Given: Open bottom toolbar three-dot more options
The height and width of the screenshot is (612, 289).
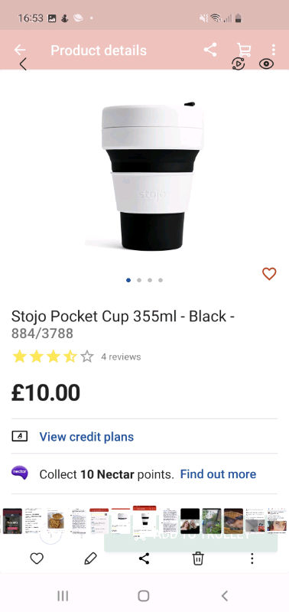Looking at the screenshot, I should point(252,559).
